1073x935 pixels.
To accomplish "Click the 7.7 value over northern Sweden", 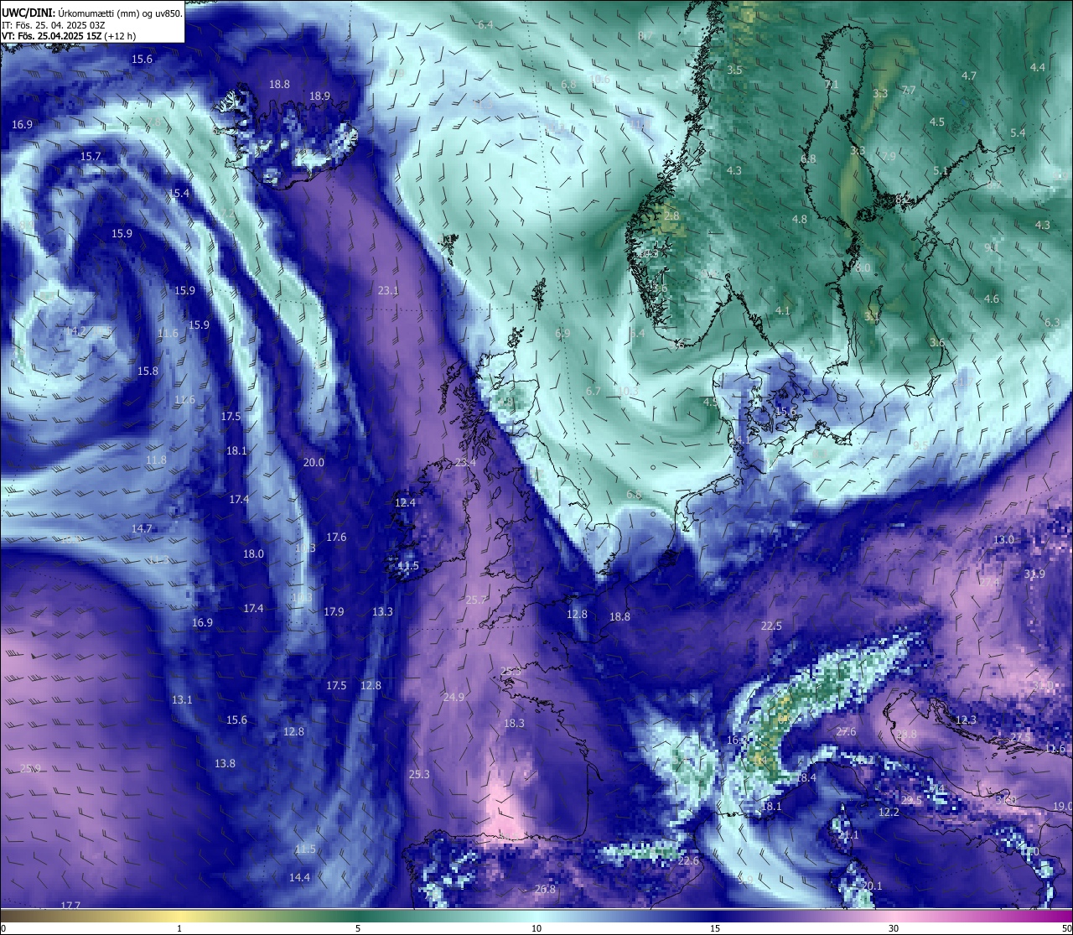I will pos(909,91).
